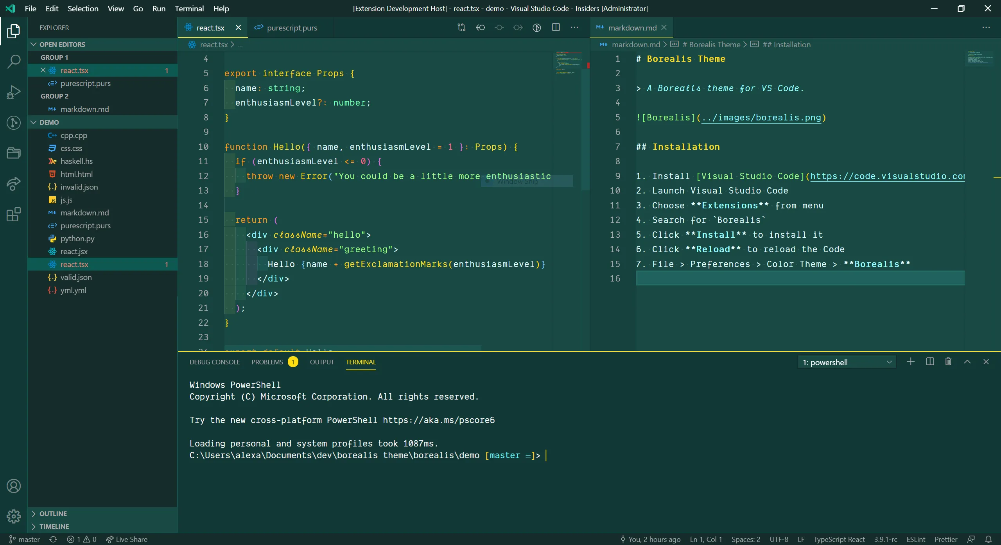Close react.tsx in Open Editors list
Screen dimensions: 1001x545
[43, 70]
